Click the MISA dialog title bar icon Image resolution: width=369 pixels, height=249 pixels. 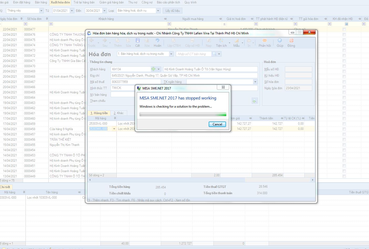139,88
